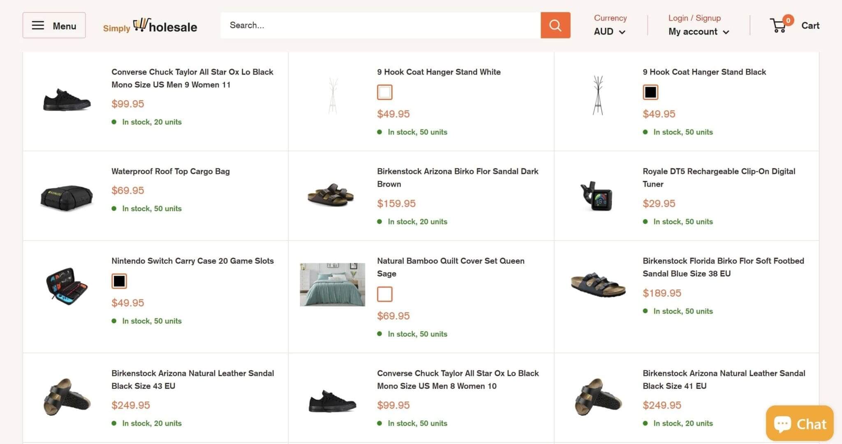Click the Birkenstock Florida sandal image
Viewport: 842px width, 444px height.
(597, 284)
